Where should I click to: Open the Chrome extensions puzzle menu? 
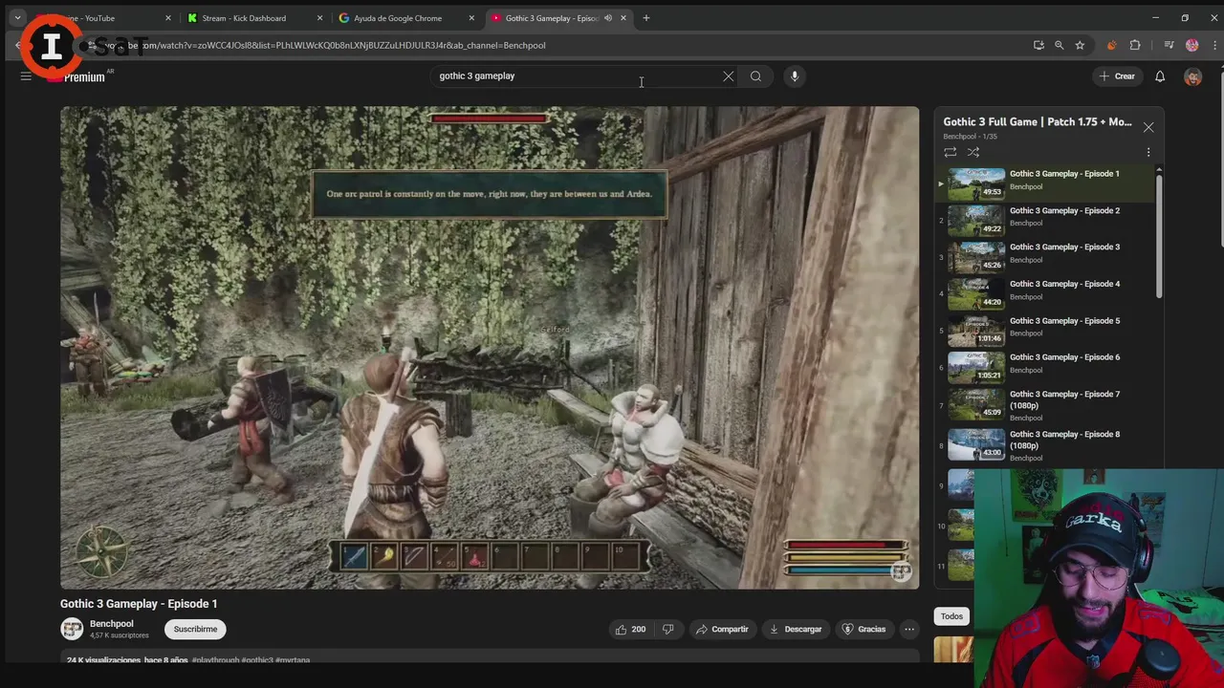click(1135, 45)
